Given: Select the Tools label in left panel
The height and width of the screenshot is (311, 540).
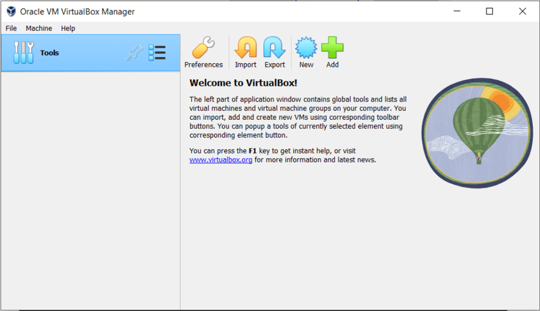Looking at the screenshot, I should coord(50,53).
